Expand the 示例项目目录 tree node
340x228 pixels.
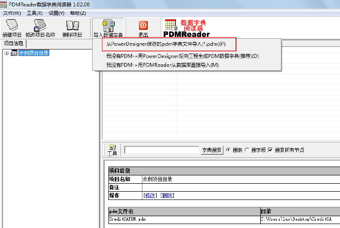pyautogui.click(x=6, y=53)
